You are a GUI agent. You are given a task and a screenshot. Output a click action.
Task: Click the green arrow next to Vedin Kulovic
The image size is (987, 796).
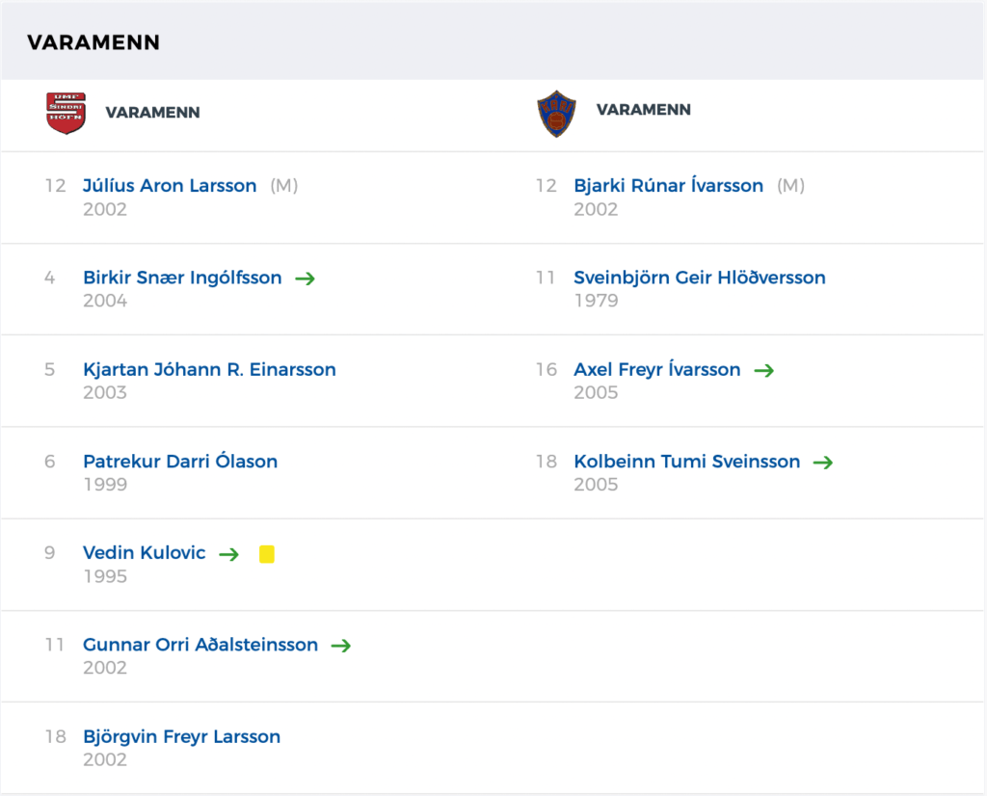point(229,554)
